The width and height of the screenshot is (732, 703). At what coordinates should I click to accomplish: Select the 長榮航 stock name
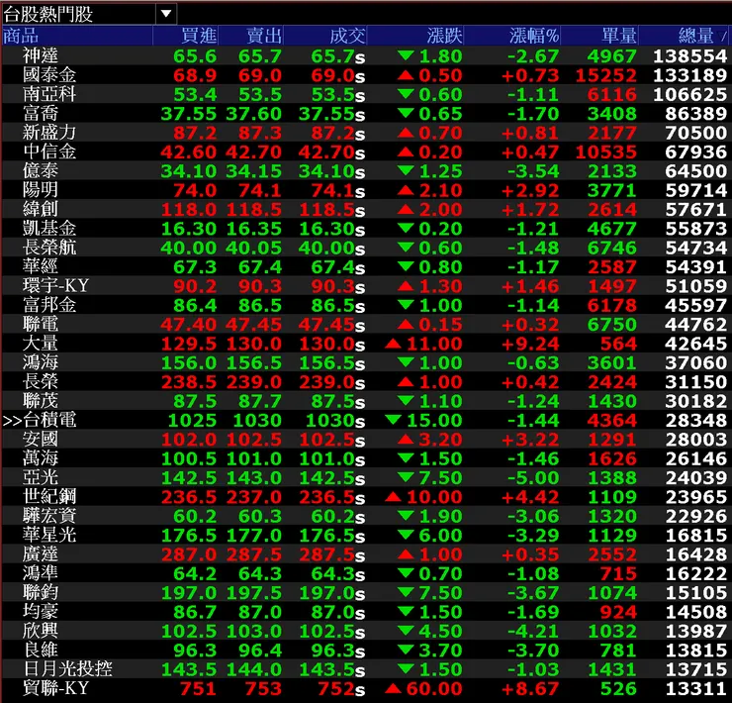point(49,248)
